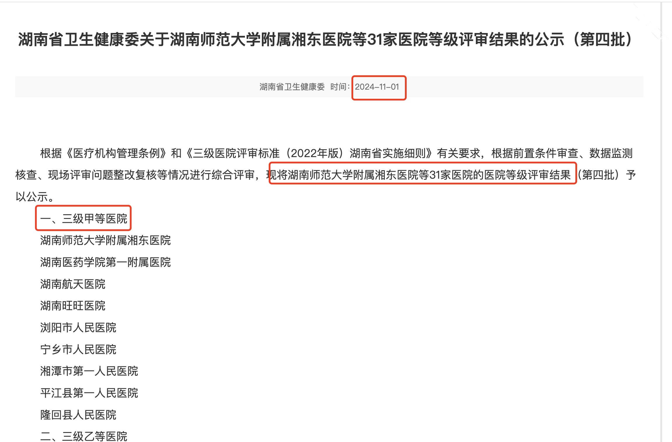Screen dimensions: 672x442
Task: Select the 一、三级甲等医院 section heading
Action: click(x=84, y=219)
